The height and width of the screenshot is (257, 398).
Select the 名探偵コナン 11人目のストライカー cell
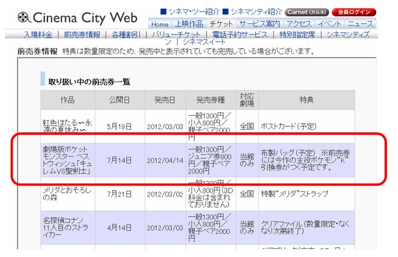(68, 227)
